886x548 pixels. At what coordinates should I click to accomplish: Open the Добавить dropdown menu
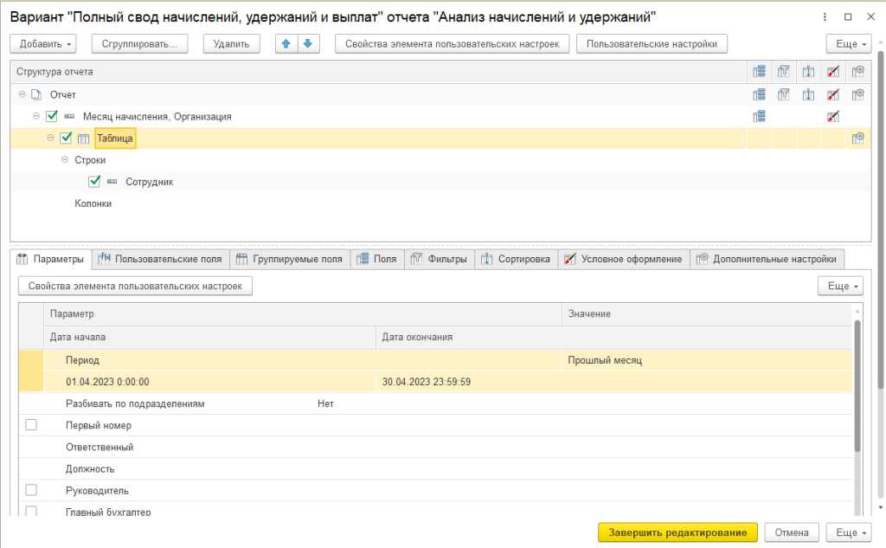point(43,44)
